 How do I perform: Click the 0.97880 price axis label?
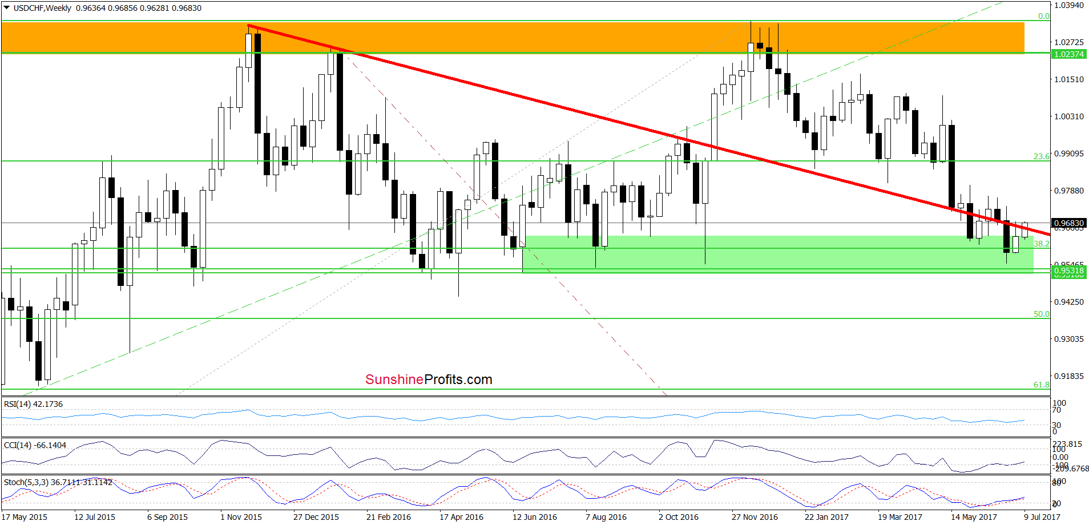pos(1069,191)
